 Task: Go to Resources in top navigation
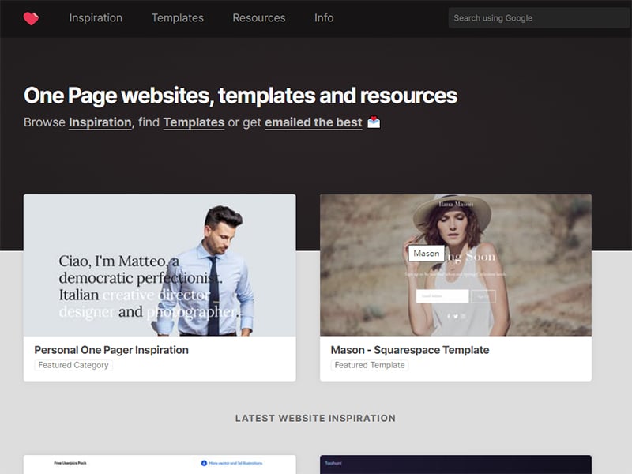(259, 18)
